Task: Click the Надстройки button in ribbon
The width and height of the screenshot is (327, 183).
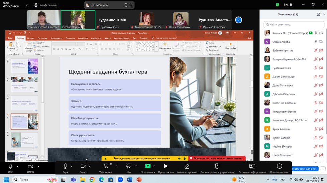Action: click(x=231, y=46)
